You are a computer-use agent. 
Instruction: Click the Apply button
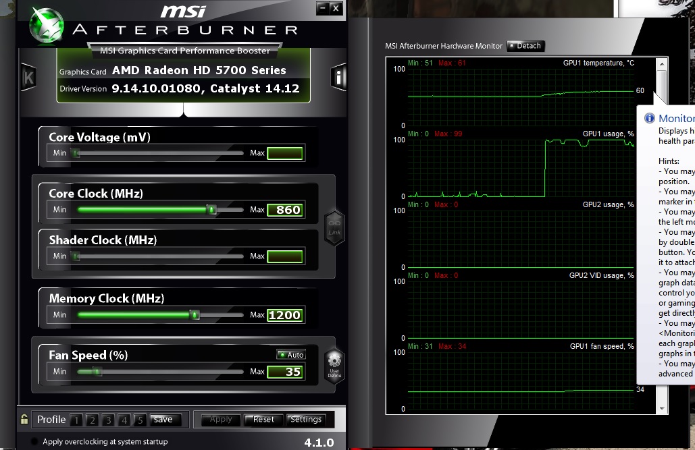(x=221, y=420)
